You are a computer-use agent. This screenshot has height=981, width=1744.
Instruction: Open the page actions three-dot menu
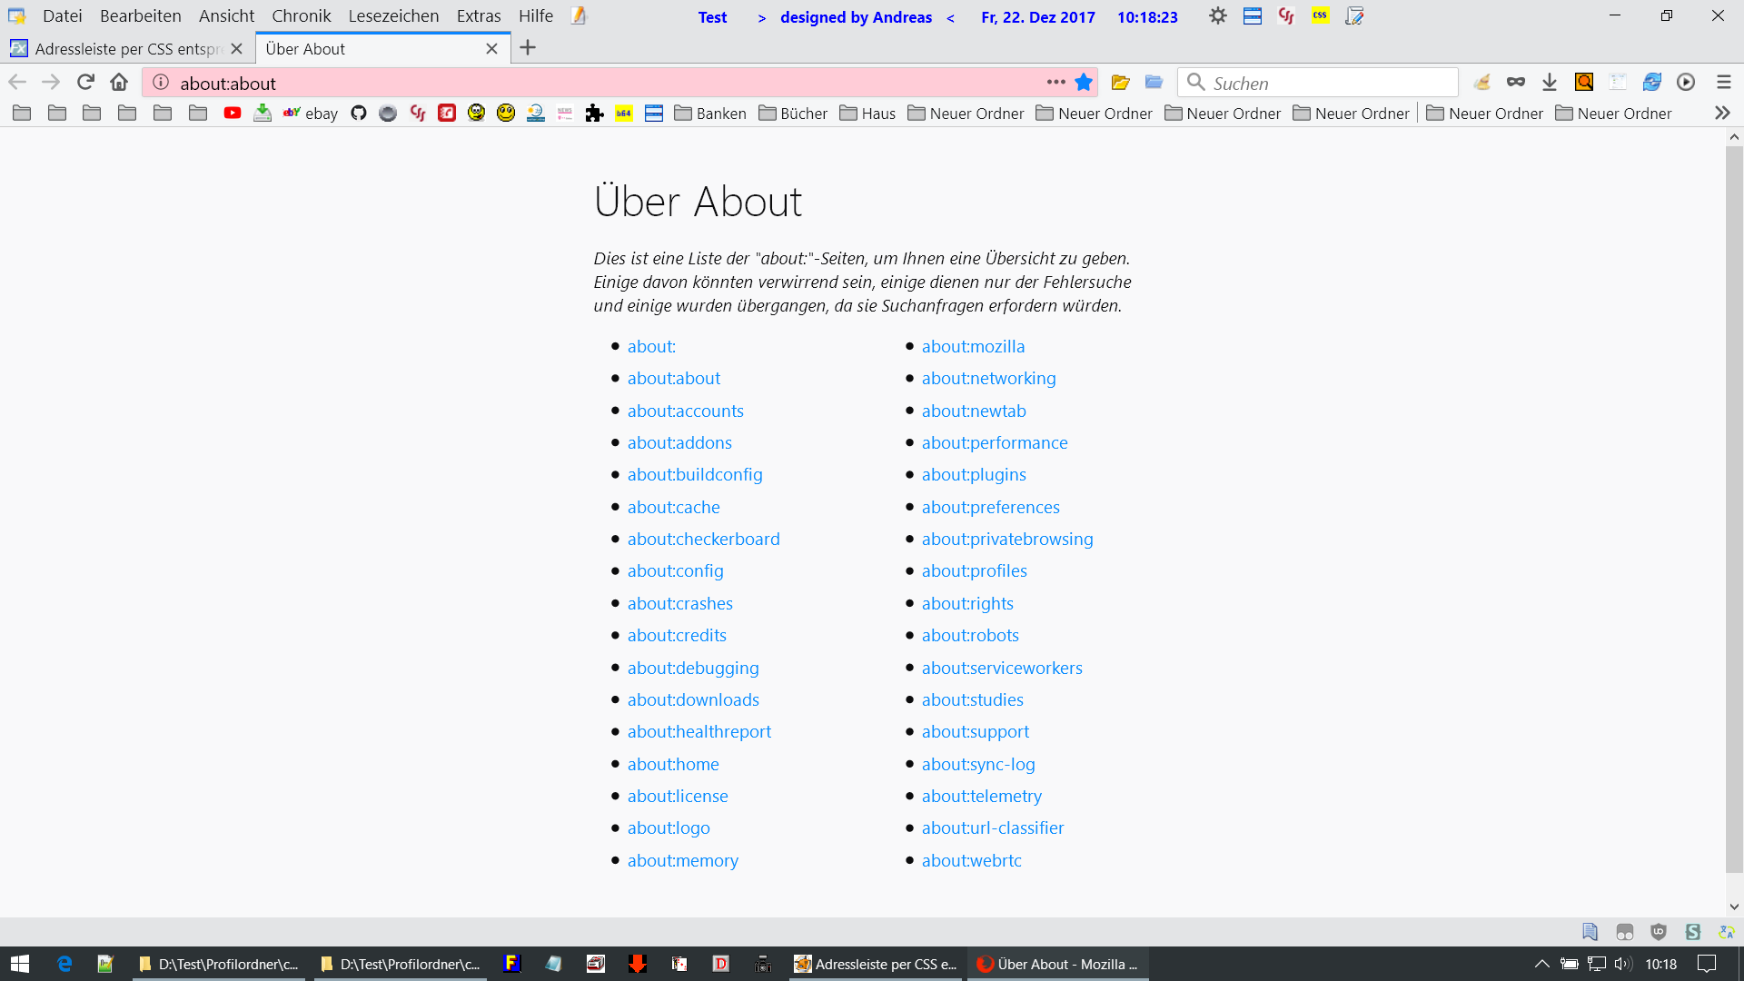[1055, 83]
